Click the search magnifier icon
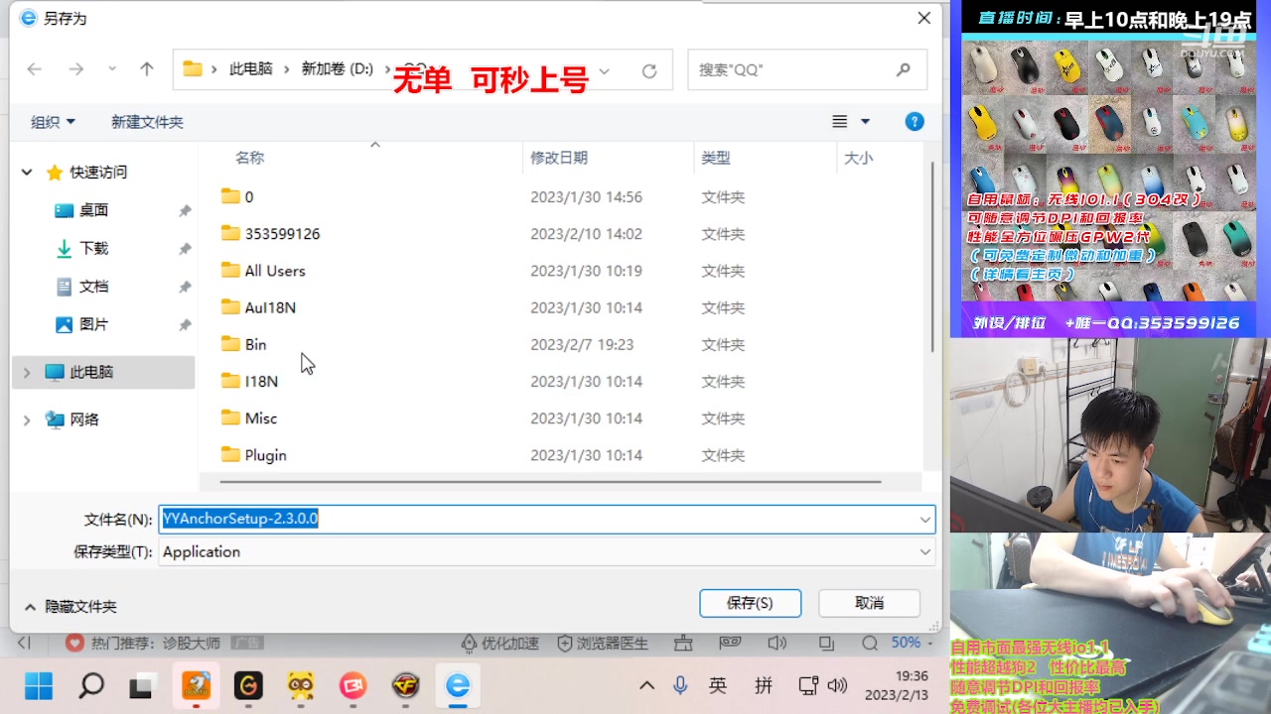This screenshot has width=1271, height=714. point(903,69)
